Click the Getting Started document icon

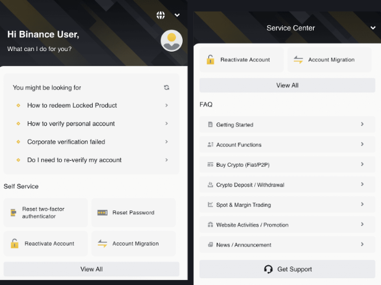coord(211,125)
